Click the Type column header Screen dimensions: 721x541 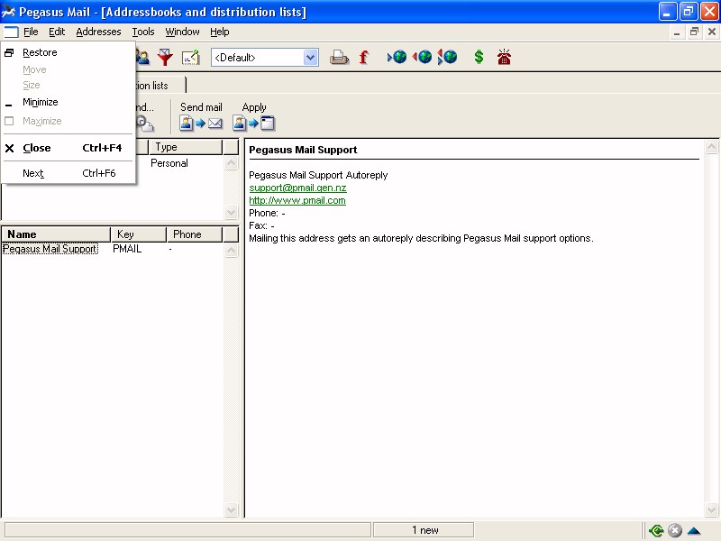coord(186,147)
